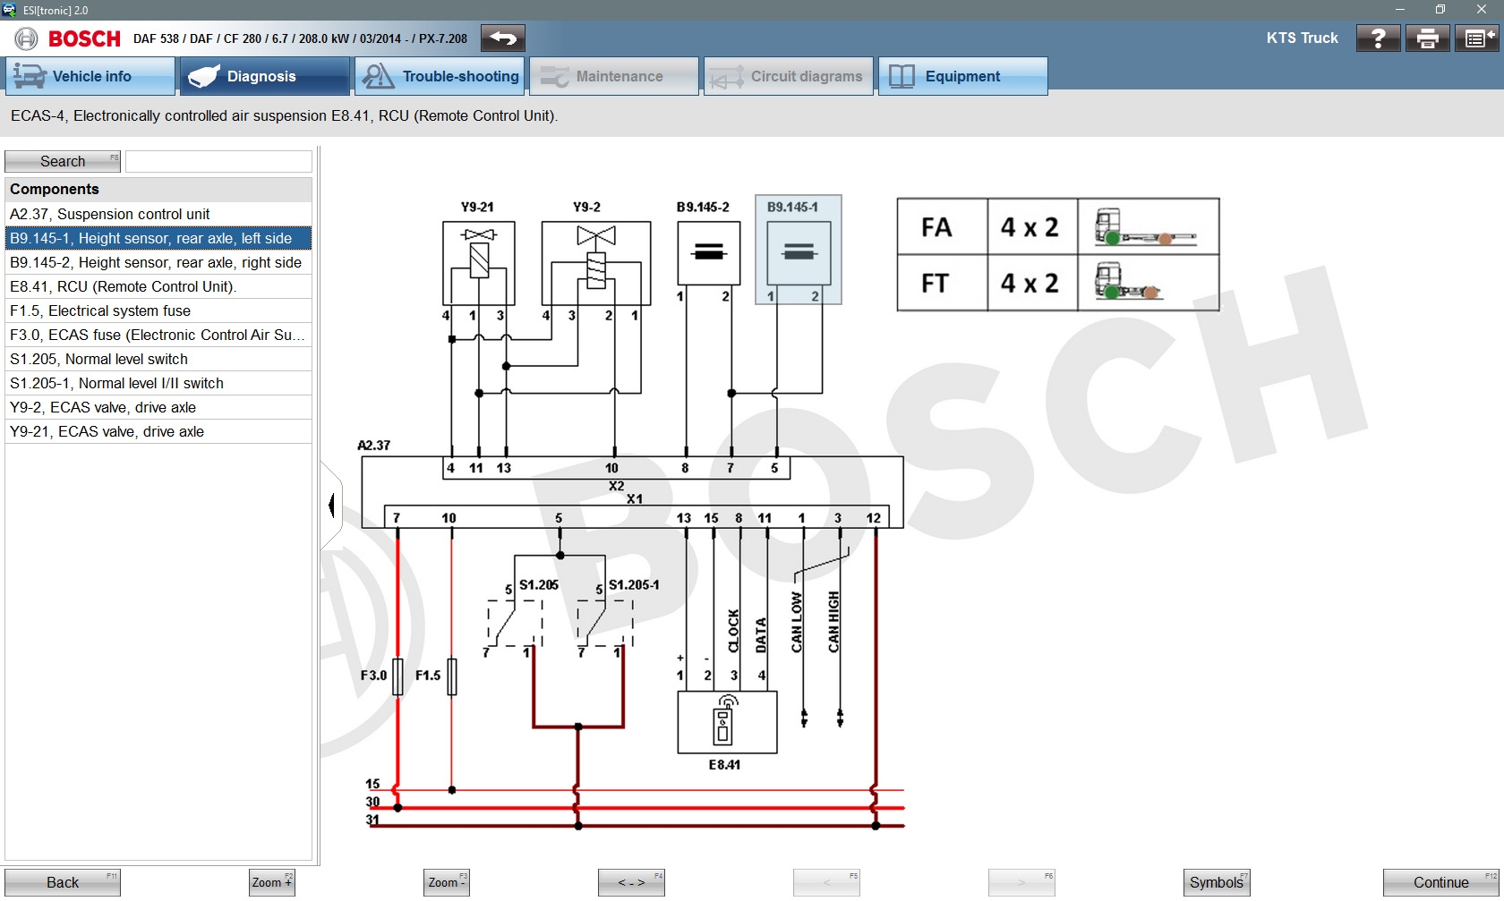Open the print function with the printer icon

(x=1427, y=38)
